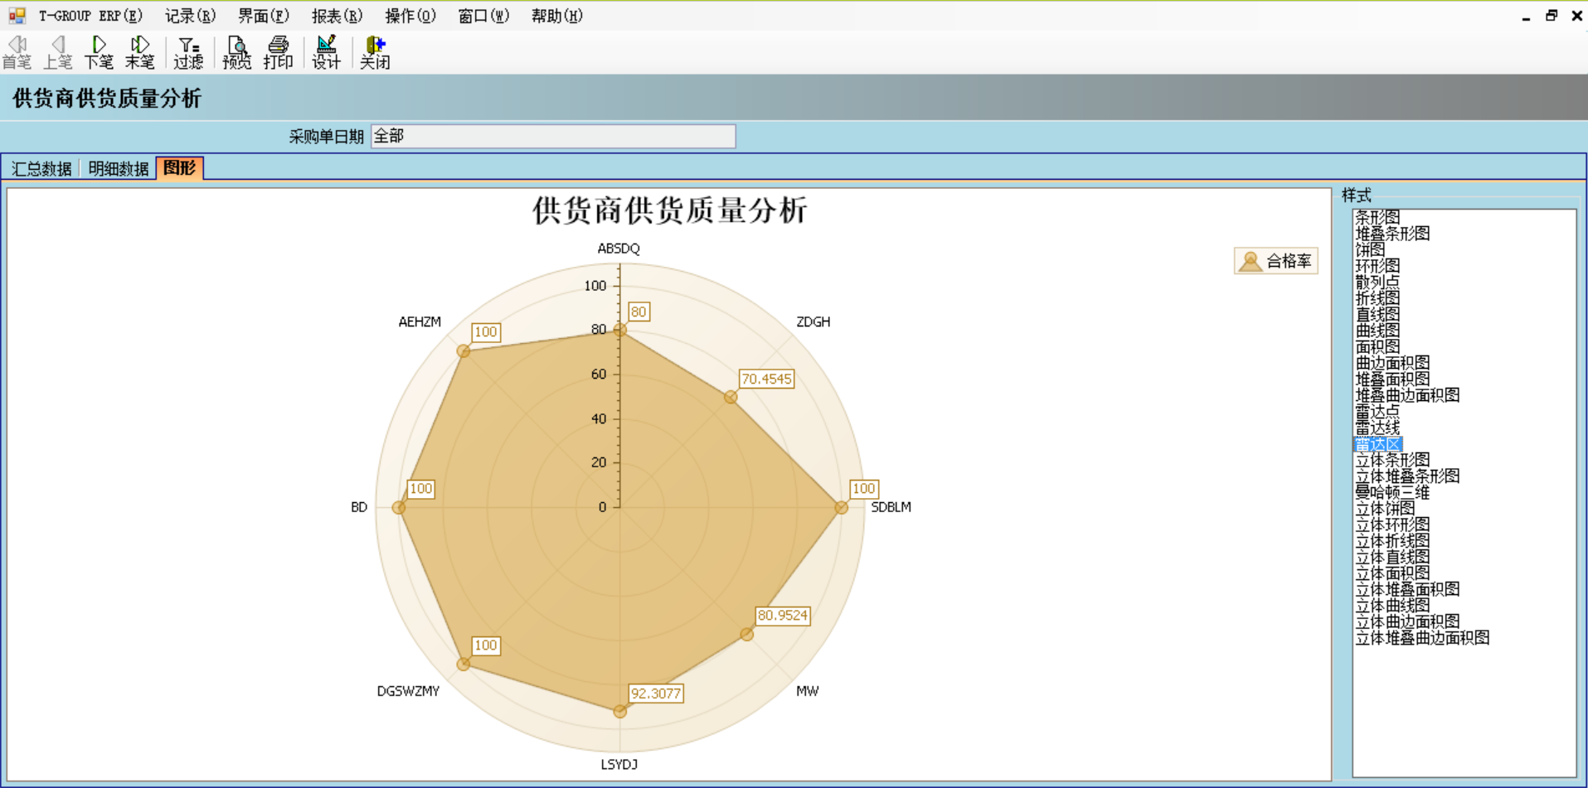The image size is (1588, 788).
Task: Click the 70.4545 data label for ZDGH
Action: (x=766, y=379)
